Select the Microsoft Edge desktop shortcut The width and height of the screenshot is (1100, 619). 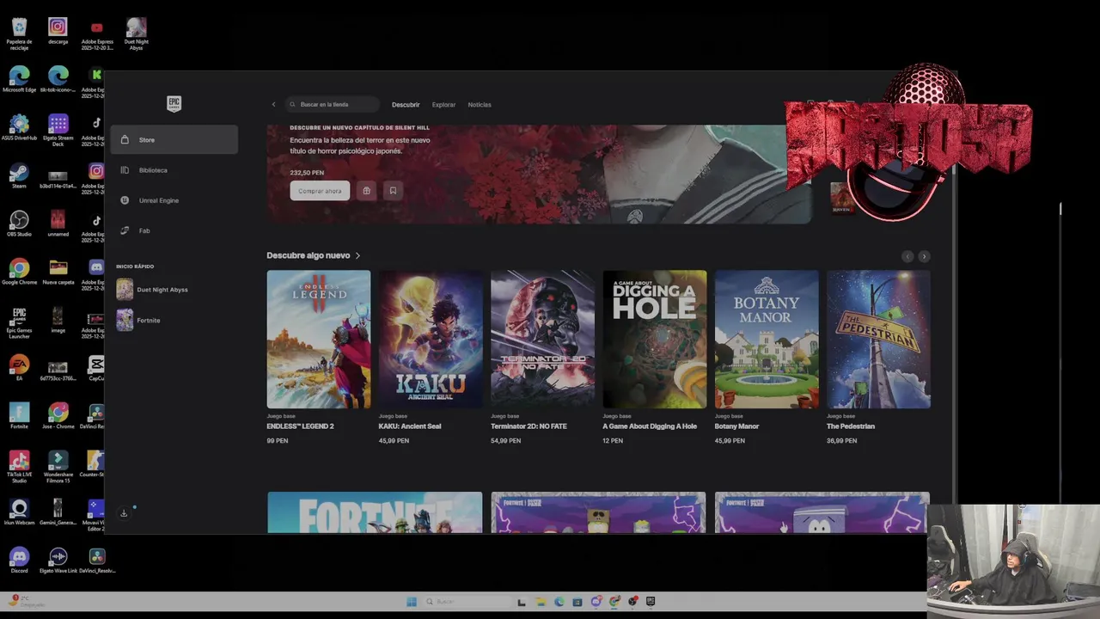click(x=19, y=80)
